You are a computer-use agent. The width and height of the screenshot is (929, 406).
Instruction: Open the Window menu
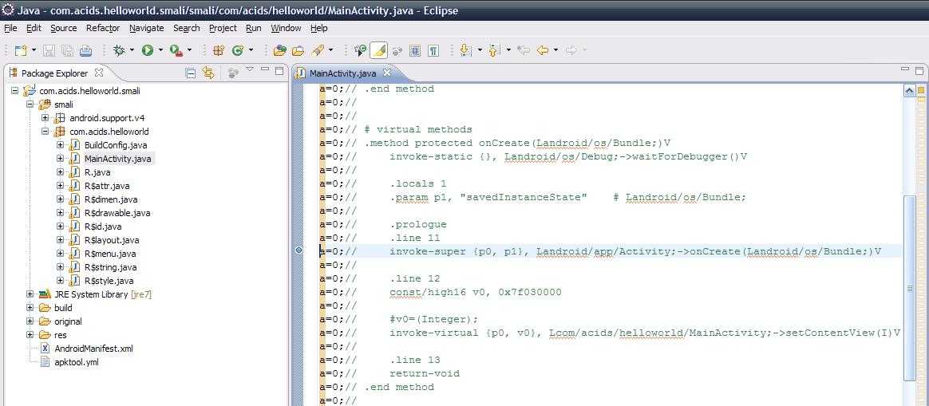coord(286,28)
